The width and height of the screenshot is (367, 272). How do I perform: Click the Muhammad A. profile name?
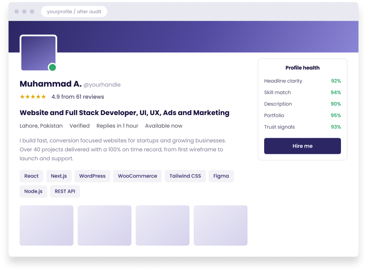50,84
